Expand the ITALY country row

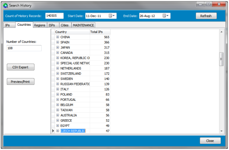tap(58, 89)
